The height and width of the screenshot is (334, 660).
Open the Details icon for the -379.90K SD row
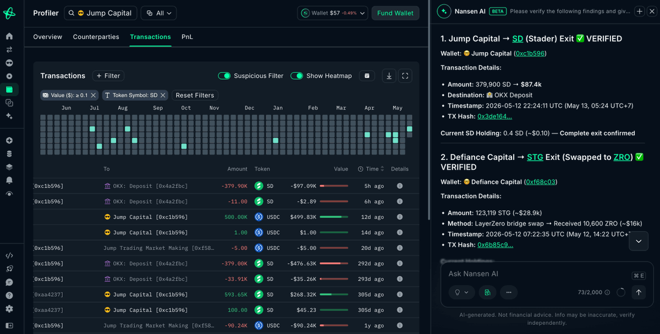point(400,186)
